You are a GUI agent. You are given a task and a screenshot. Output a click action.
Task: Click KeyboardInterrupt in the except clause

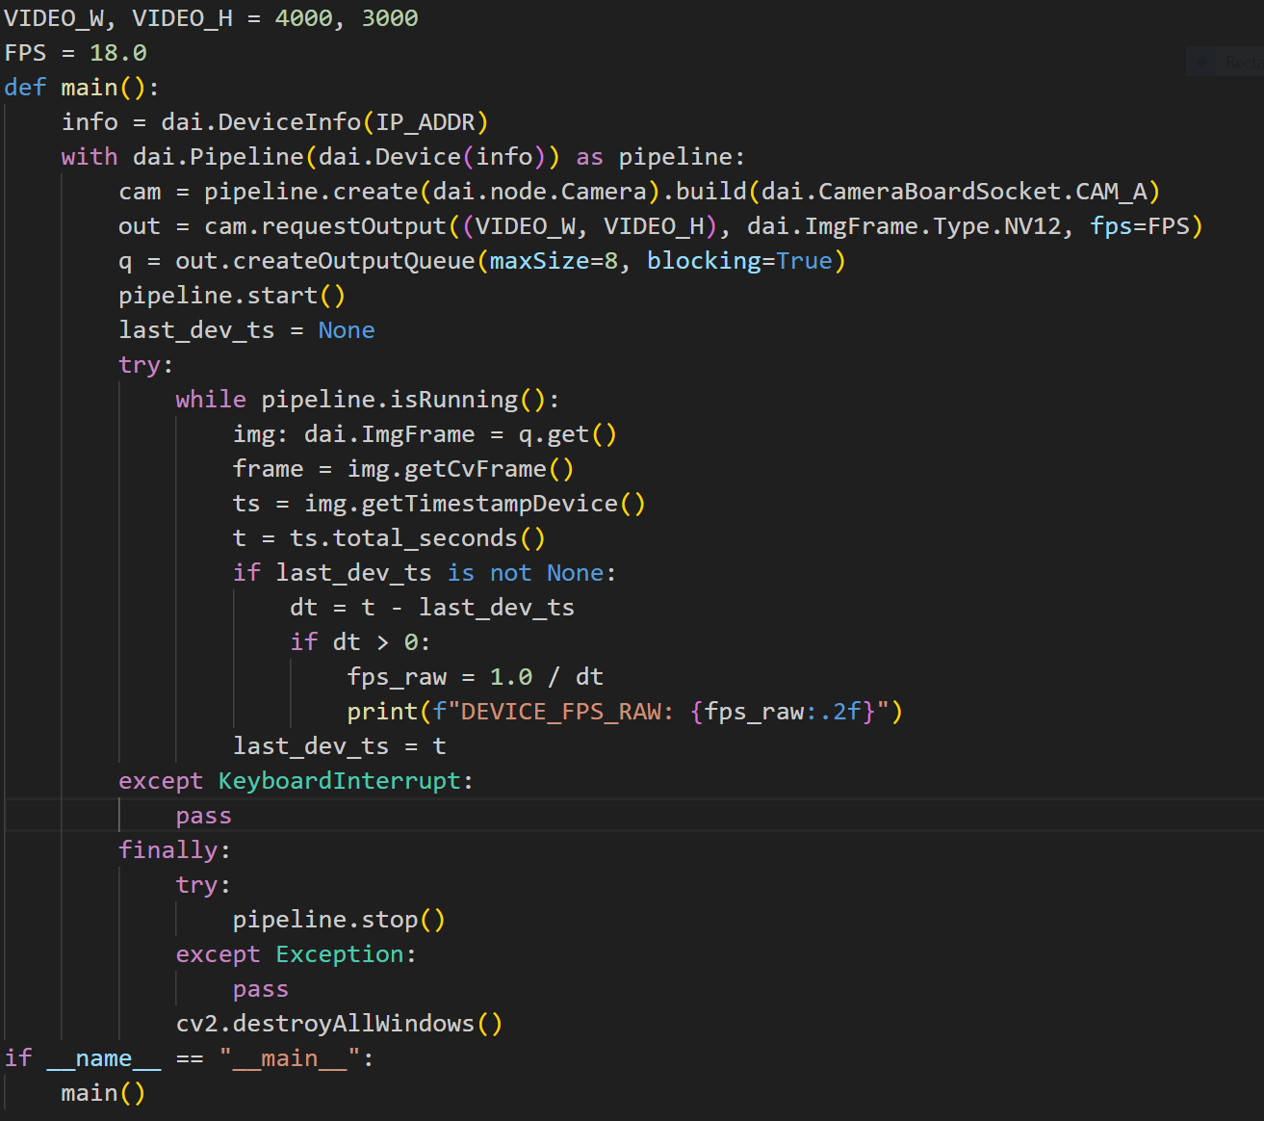point(339,781)
